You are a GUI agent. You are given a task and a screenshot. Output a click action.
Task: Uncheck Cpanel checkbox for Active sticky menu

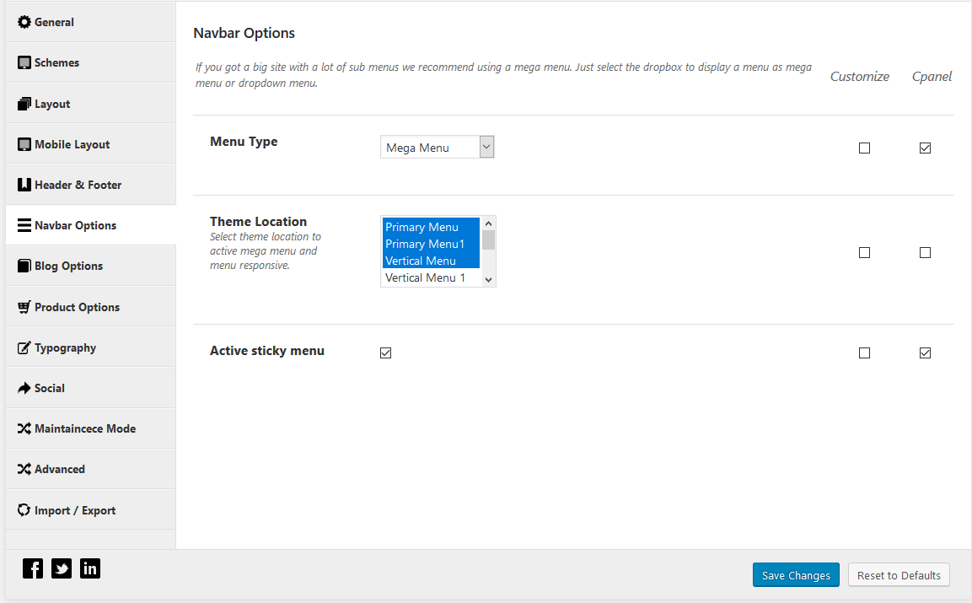click(x=925, y=353)
